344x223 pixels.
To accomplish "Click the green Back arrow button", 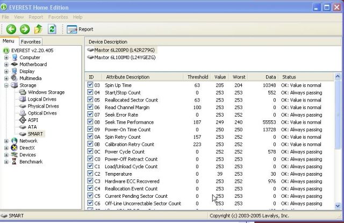I will tap(11, 29).
